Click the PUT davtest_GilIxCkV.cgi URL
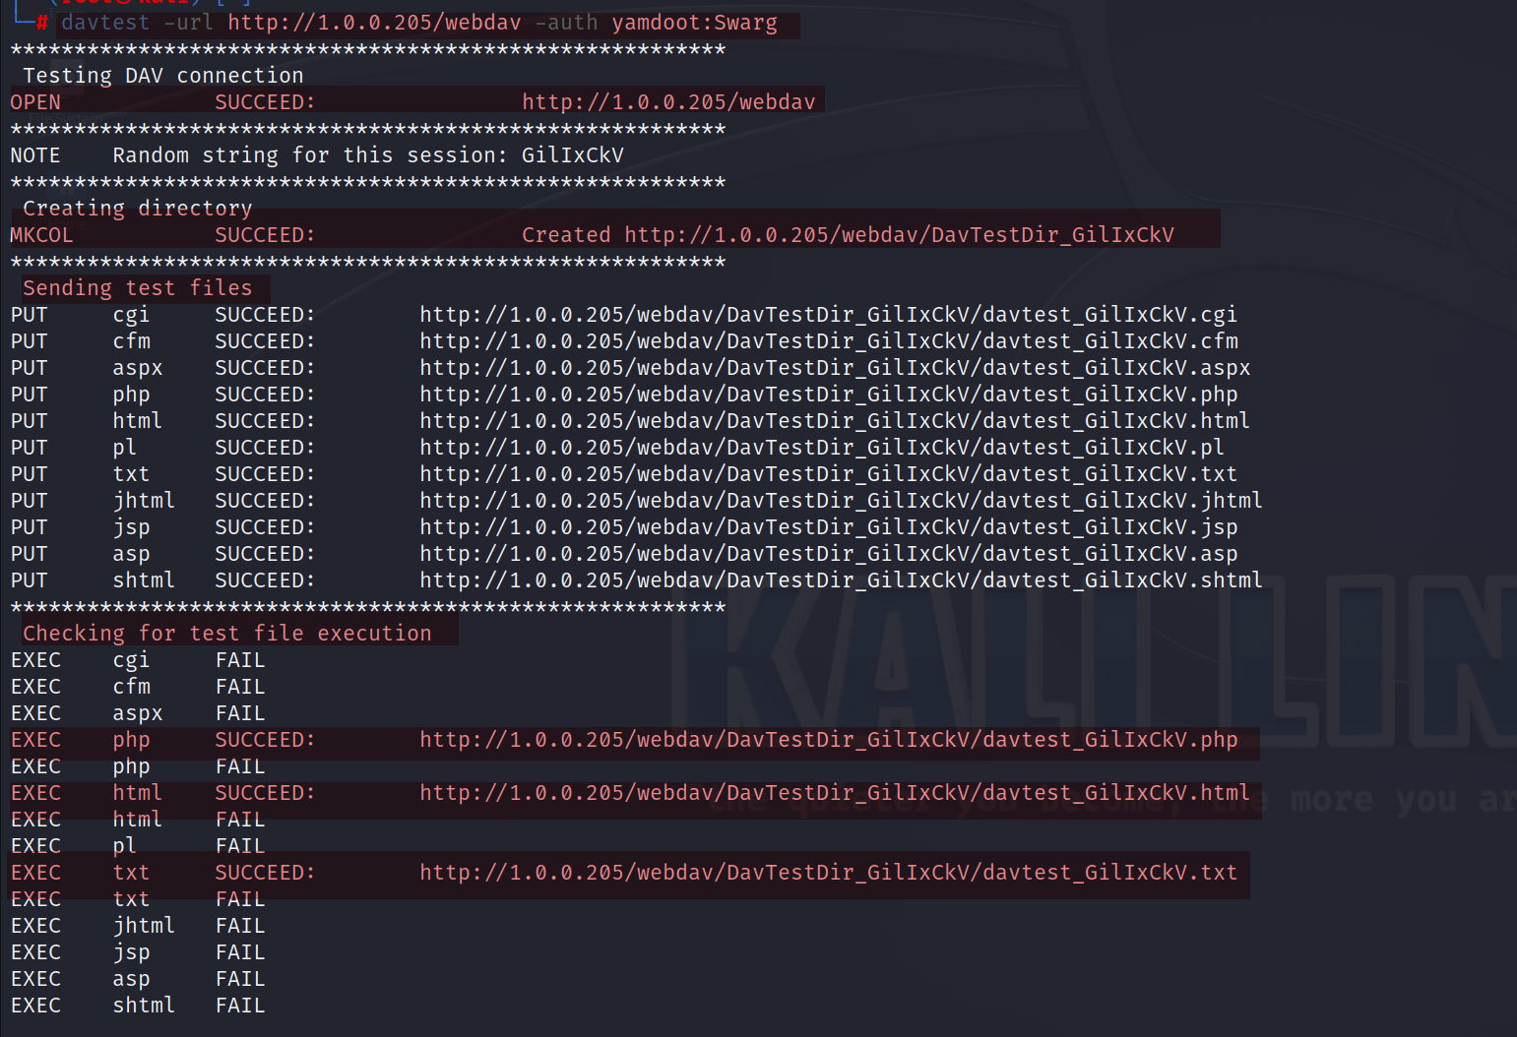Image resolution: width=1517 pixels, height=1037 pixels. 828,315
